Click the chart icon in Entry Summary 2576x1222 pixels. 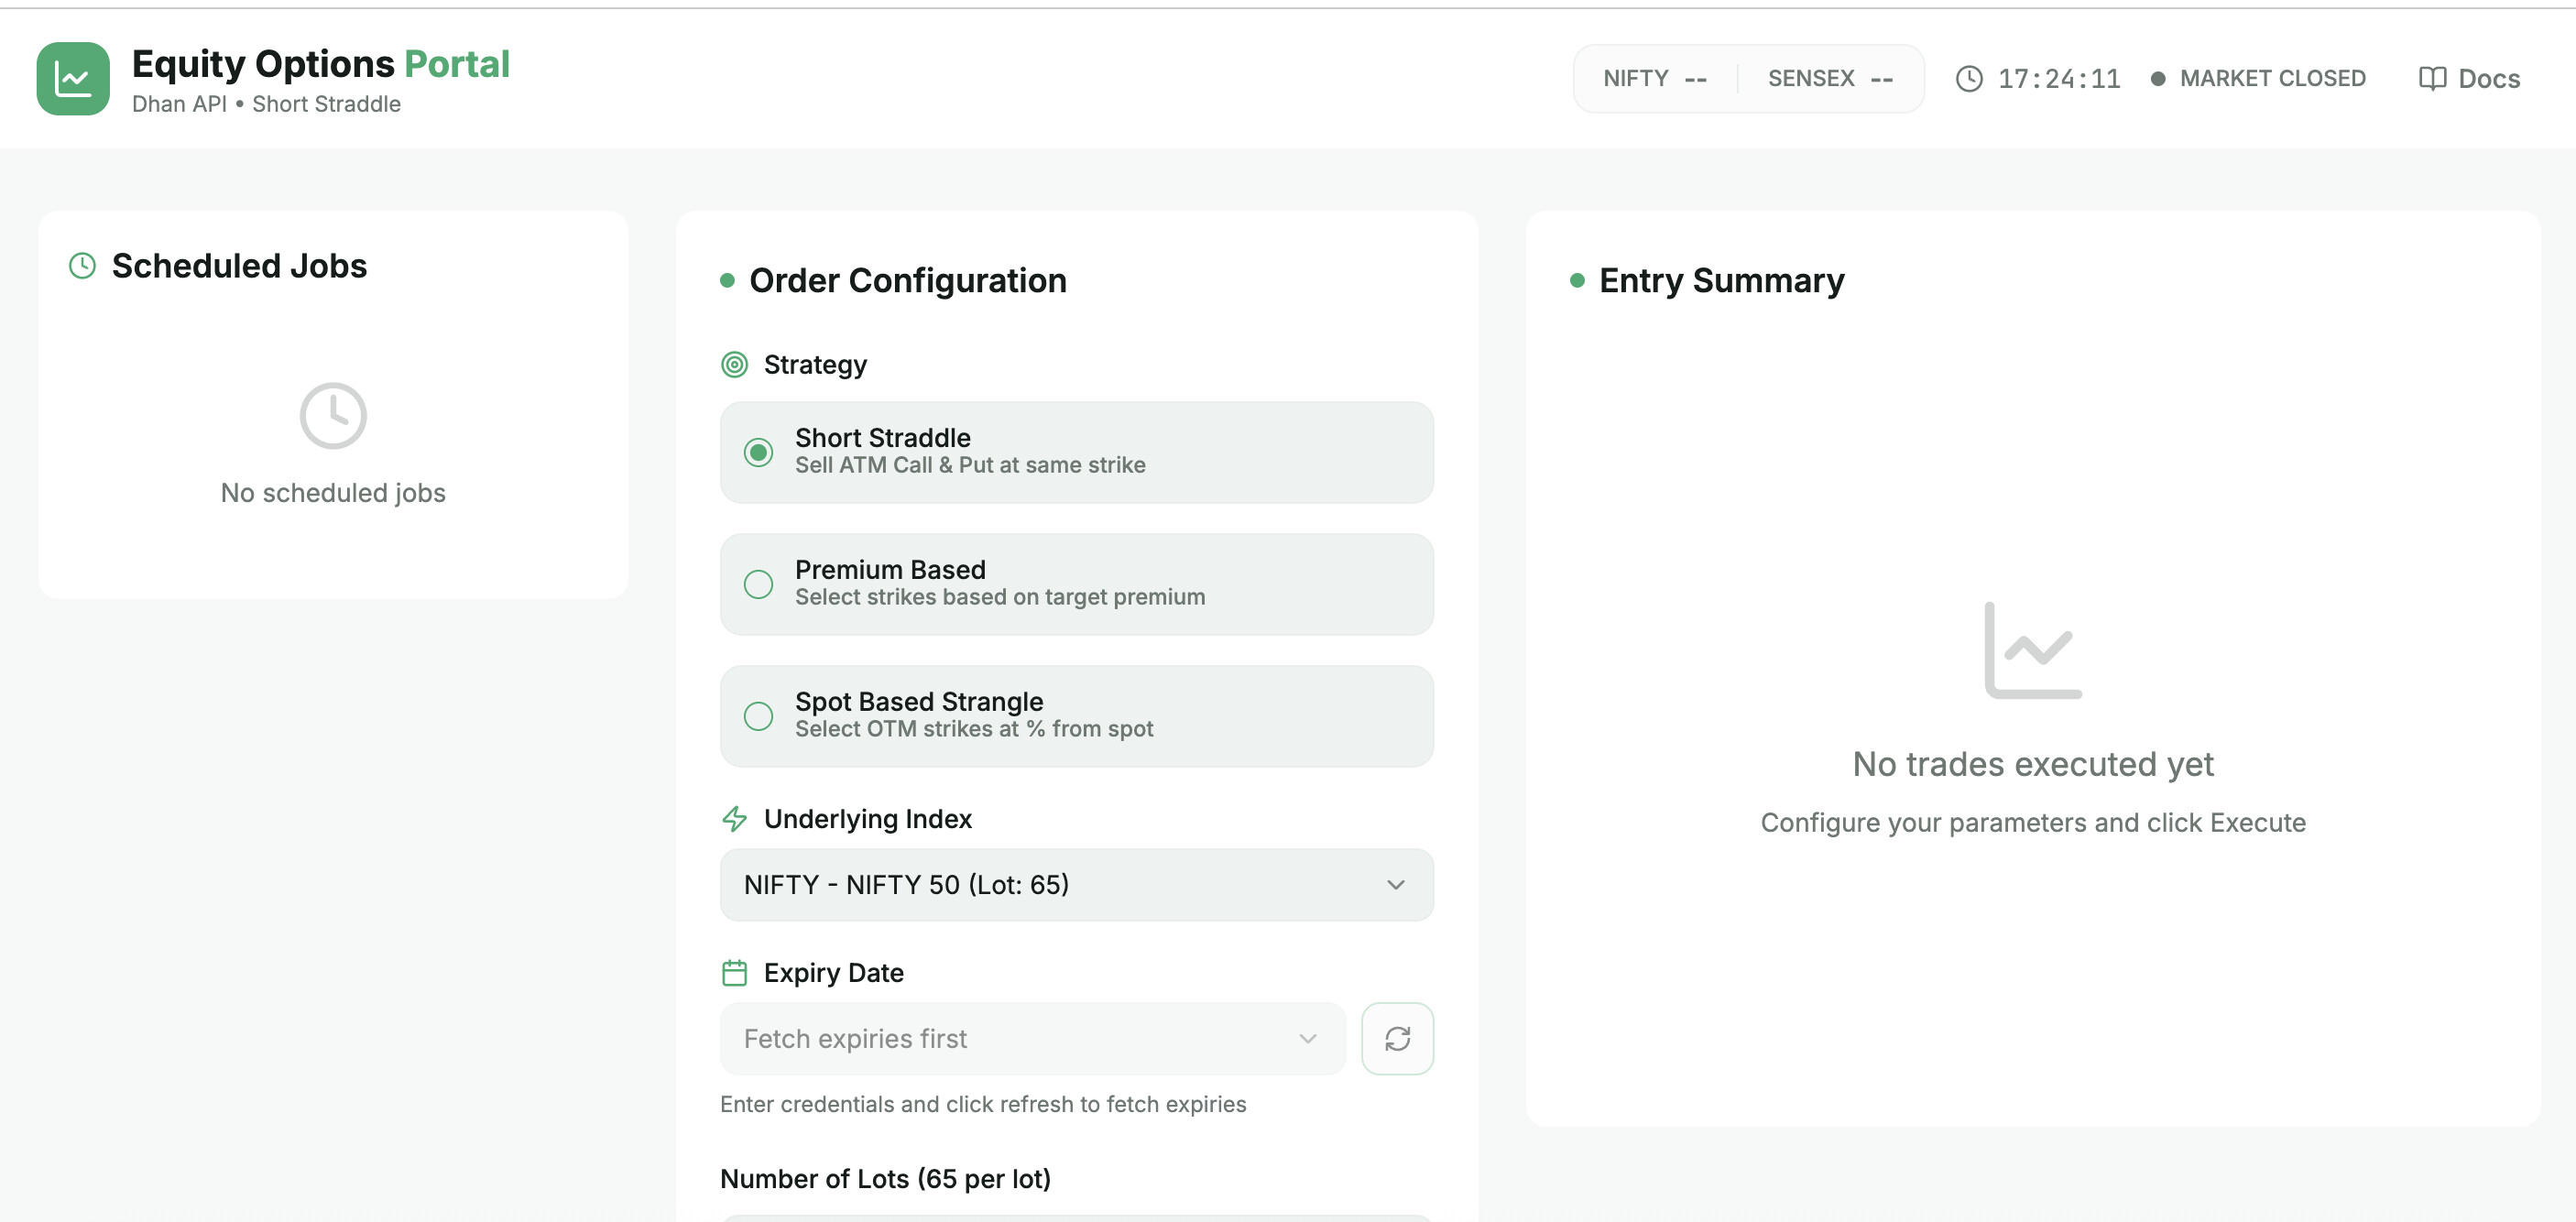click(2032, 650)
